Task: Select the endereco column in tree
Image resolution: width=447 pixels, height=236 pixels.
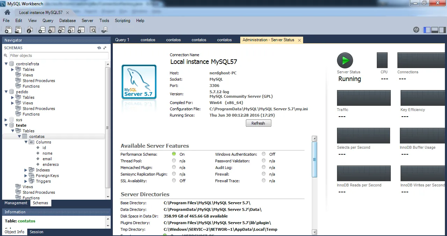Action: [51, 164]
